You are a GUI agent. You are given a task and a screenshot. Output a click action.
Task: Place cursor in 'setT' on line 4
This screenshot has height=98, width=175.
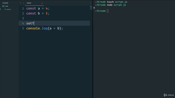[x=30, y=23]
